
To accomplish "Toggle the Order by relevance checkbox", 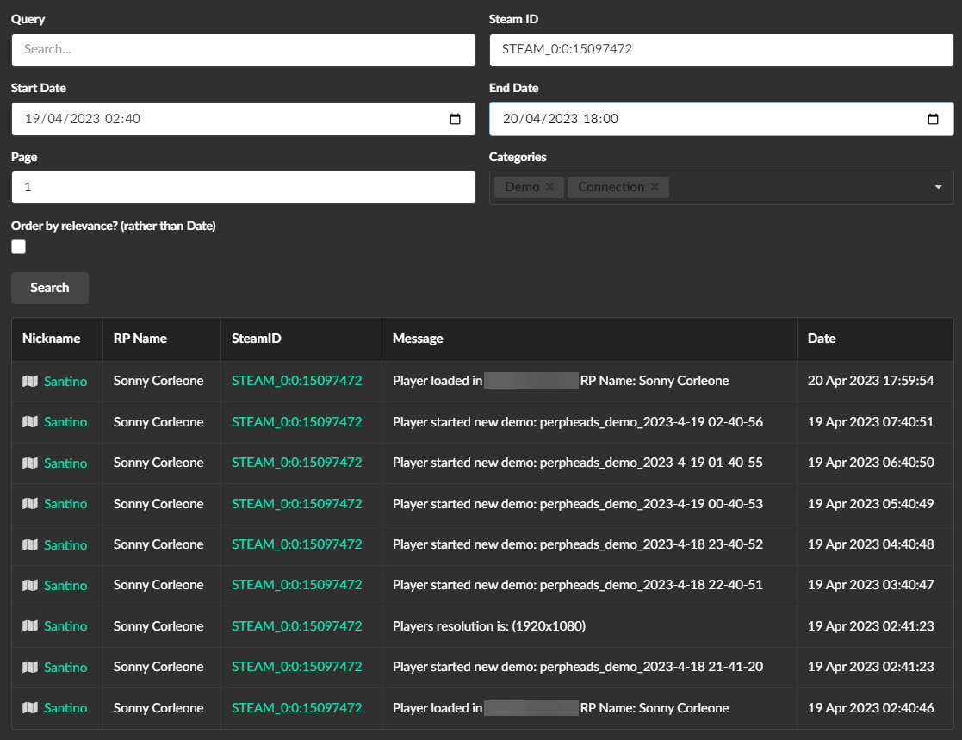I will click(19, 247).
